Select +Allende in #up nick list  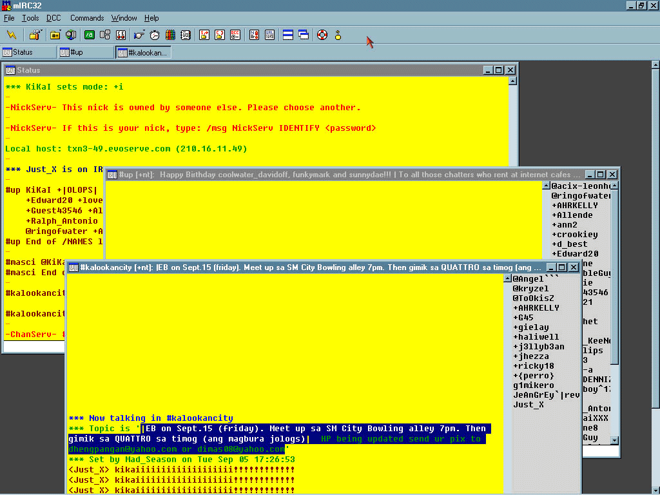pyautogui.click(x=572, y=215)
